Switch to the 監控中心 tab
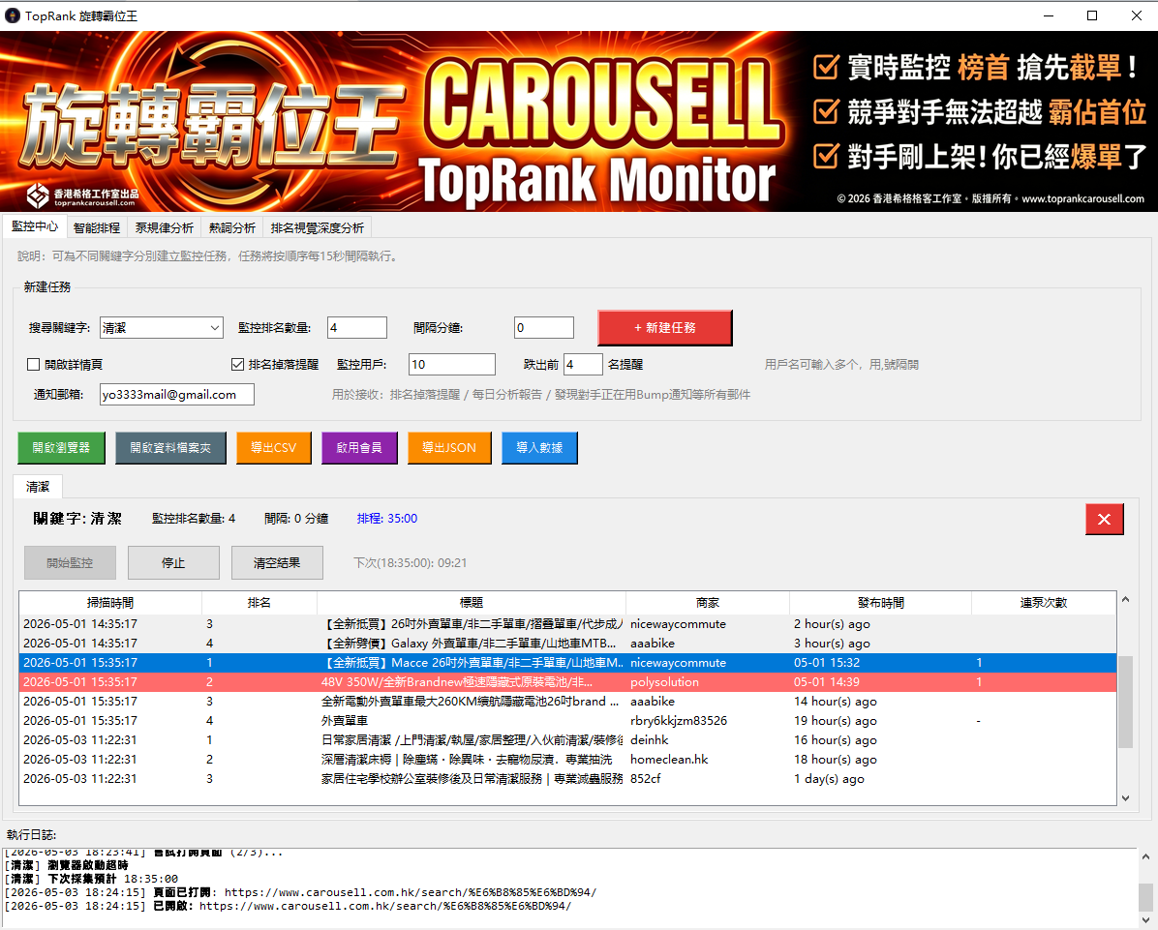 tap(35, 226)
